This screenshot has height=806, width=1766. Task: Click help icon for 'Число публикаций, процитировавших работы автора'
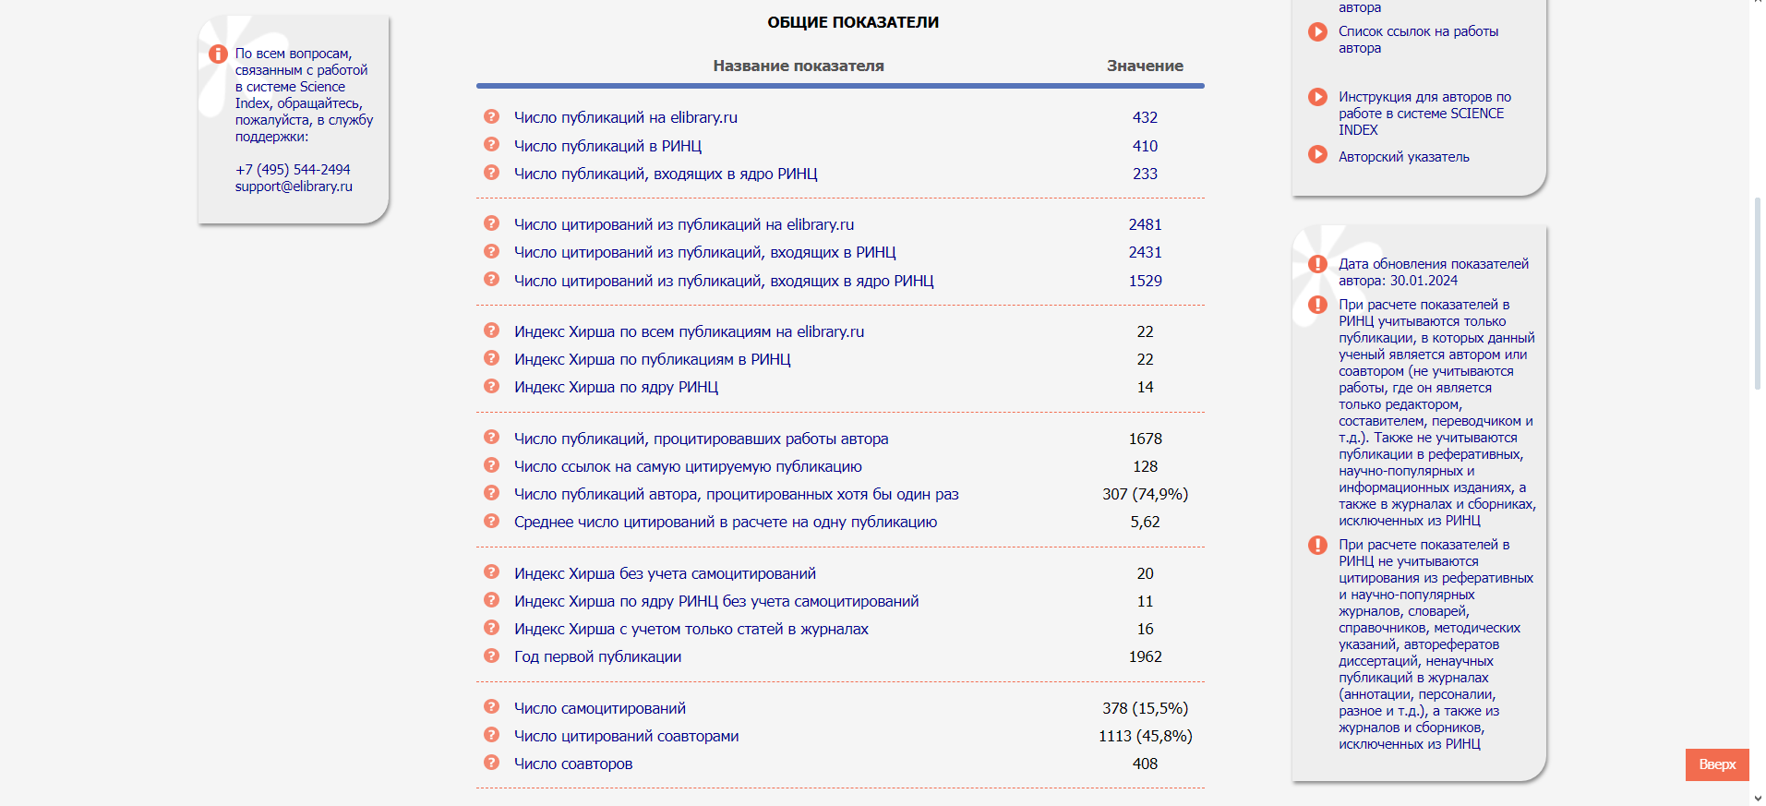(492, 438)
